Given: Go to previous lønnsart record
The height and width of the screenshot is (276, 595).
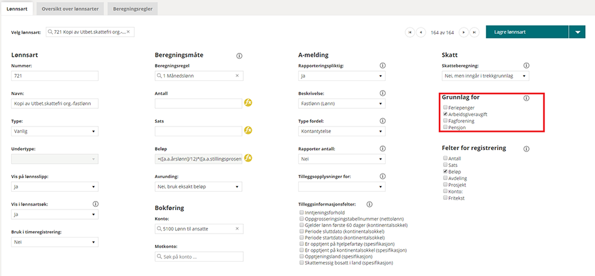Looking at the screenshot, I should coord(421,33).
